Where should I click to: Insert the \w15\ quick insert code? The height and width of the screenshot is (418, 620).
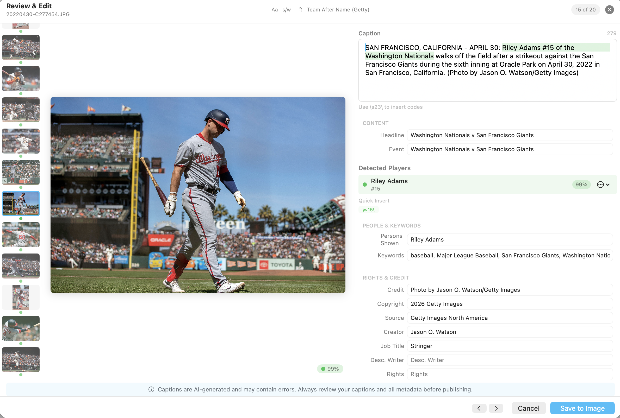[369, 210]
